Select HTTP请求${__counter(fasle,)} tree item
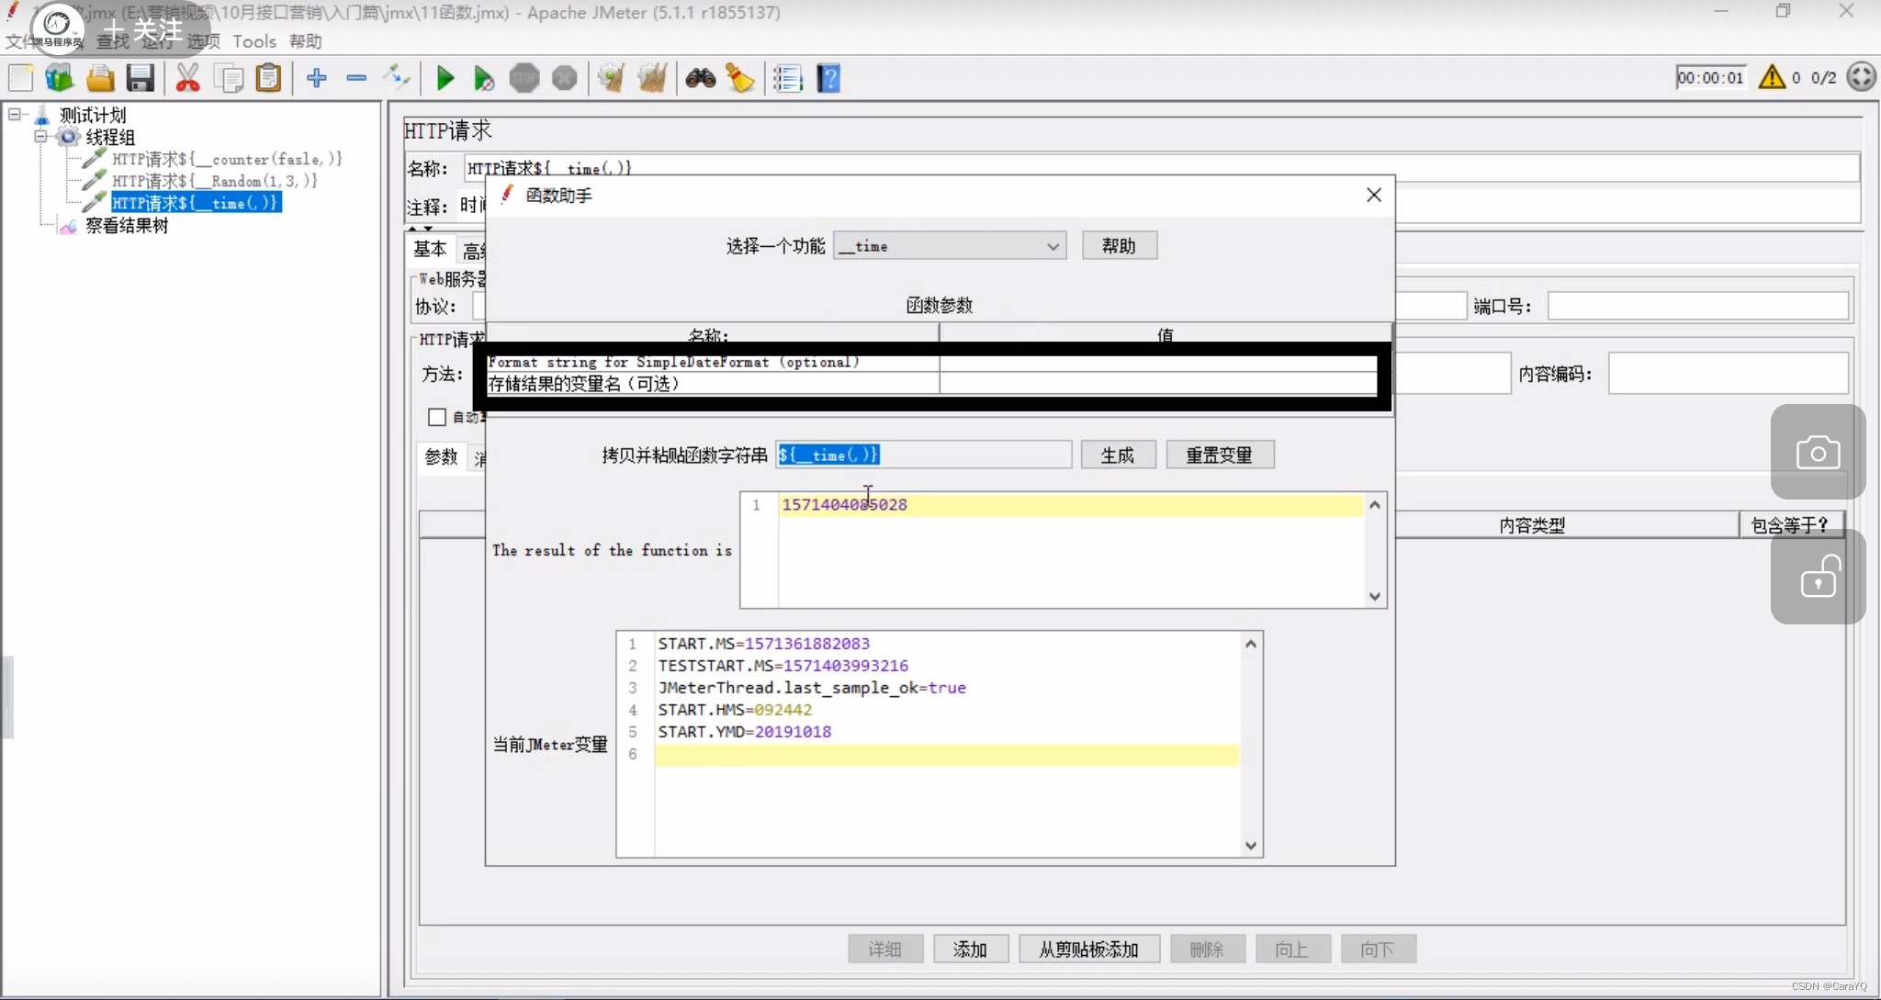Viewport: 1881px width, 1000px height. tap(227, 159)
